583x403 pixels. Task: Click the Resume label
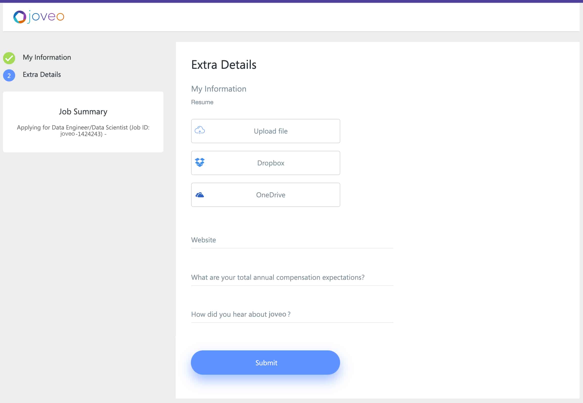[x=202, y=102]
